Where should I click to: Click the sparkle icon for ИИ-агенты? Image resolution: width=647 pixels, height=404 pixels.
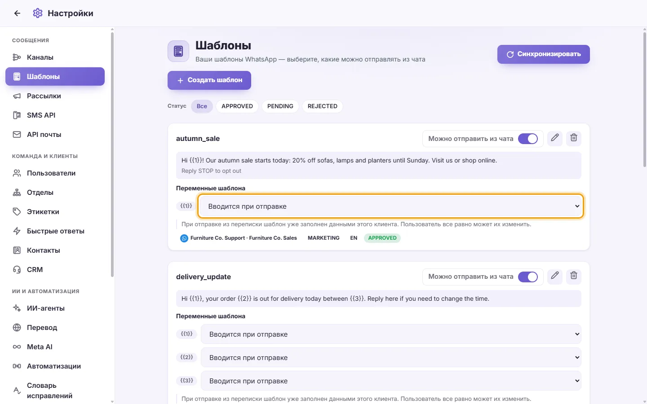[17, 308]
